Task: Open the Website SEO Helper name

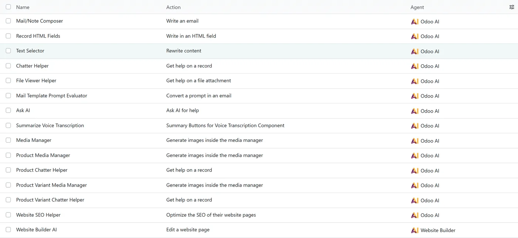Action: point(38,215)
